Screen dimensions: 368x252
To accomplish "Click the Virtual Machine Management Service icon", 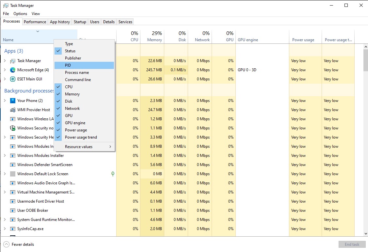I will (x=13, y=192).
